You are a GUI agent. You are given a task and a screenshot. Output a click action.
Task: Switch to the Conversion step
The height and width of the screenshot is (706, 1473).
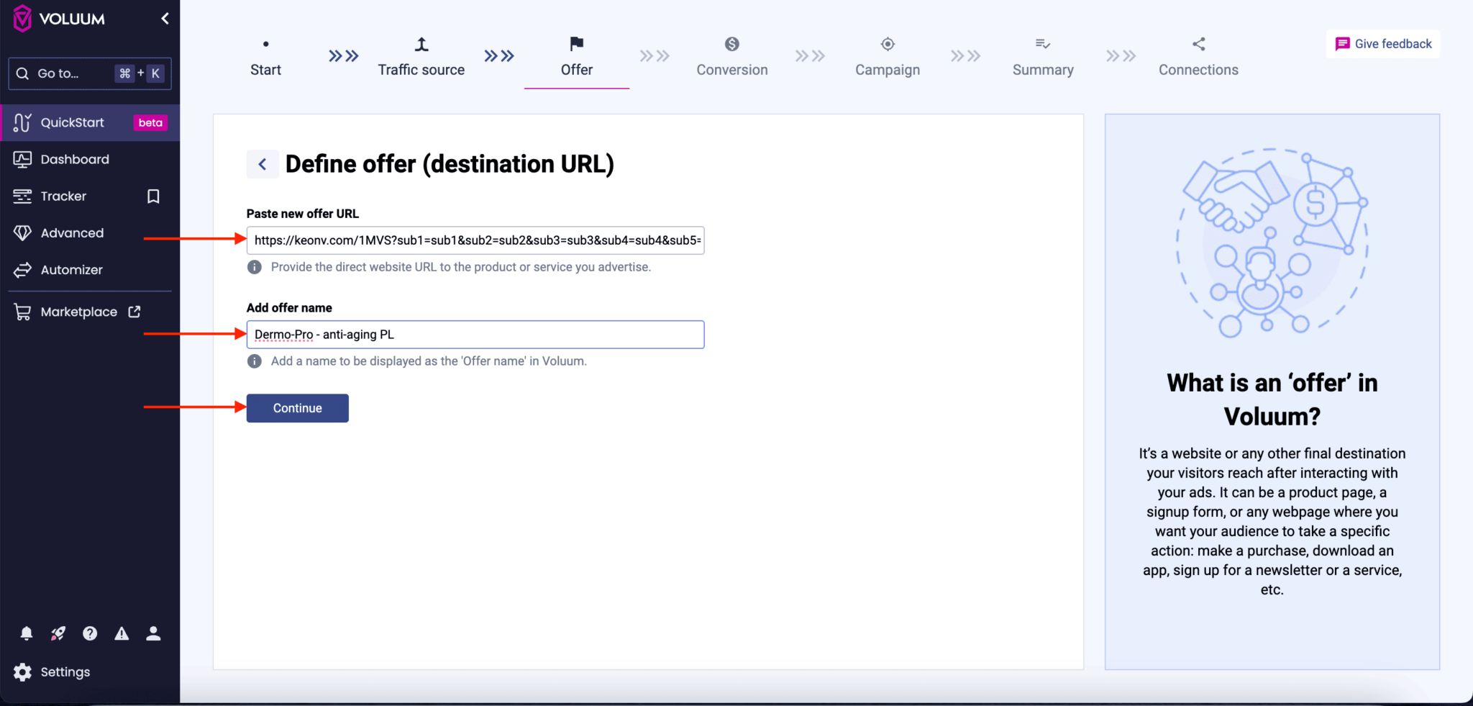[x=731, y=58]
